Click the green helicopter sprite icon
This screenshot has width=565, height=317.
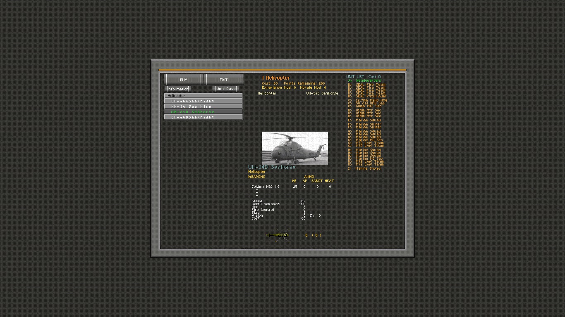[278, 235]
